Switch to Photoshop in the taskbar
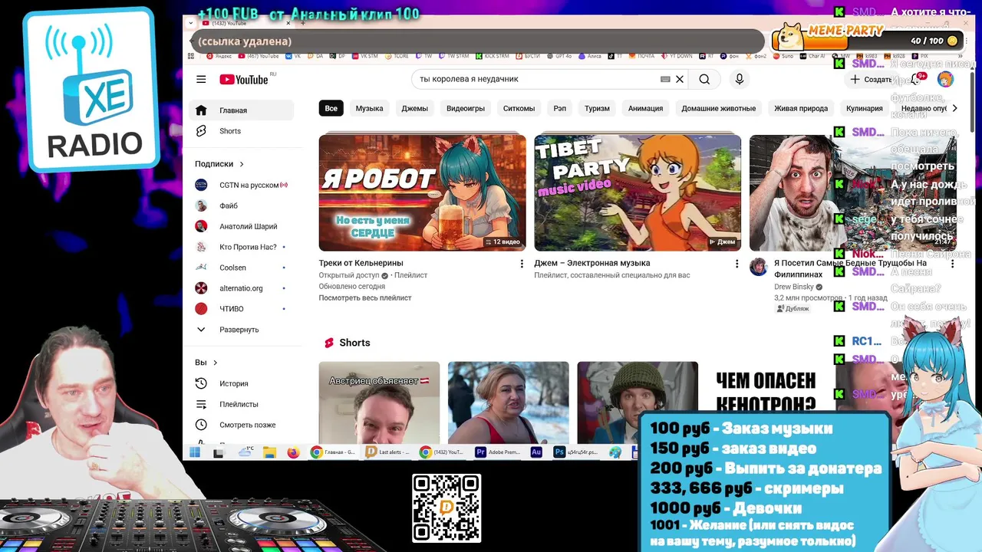 [576, 452]
